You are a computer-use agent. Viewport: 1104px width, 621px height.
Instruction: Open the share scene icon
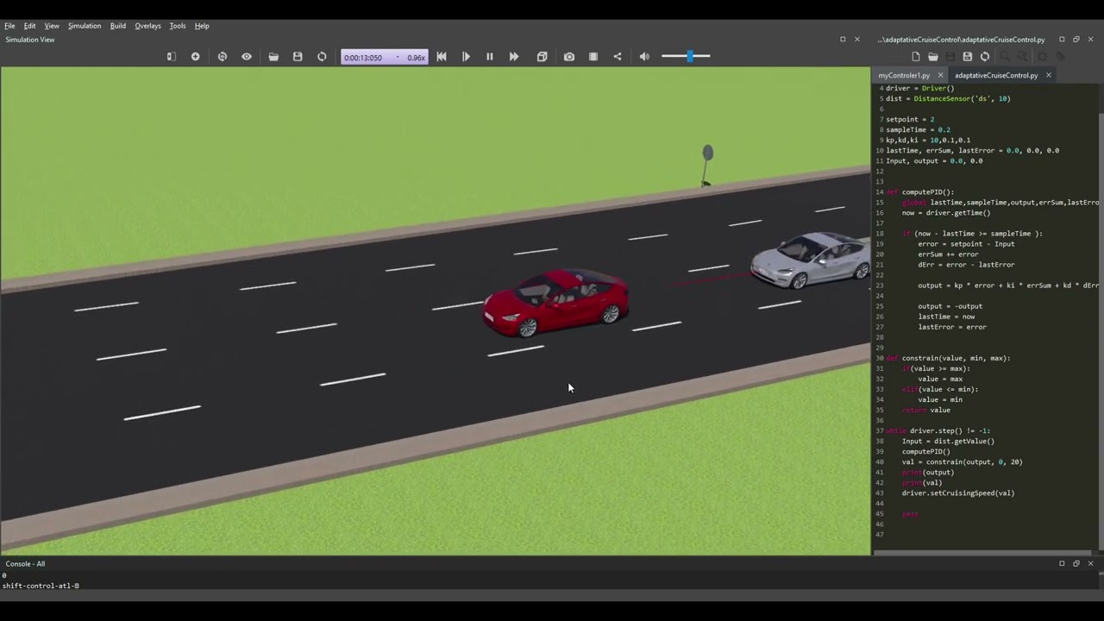click(617, 56)
